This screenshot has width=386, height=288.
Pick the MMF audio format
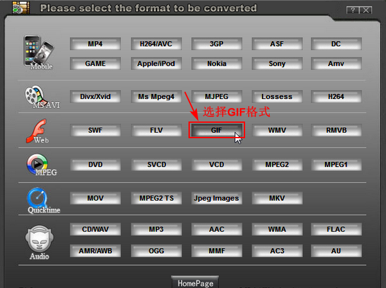(x=217, y=251)
